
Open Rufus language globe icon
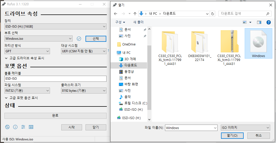(x=7, y=127)
